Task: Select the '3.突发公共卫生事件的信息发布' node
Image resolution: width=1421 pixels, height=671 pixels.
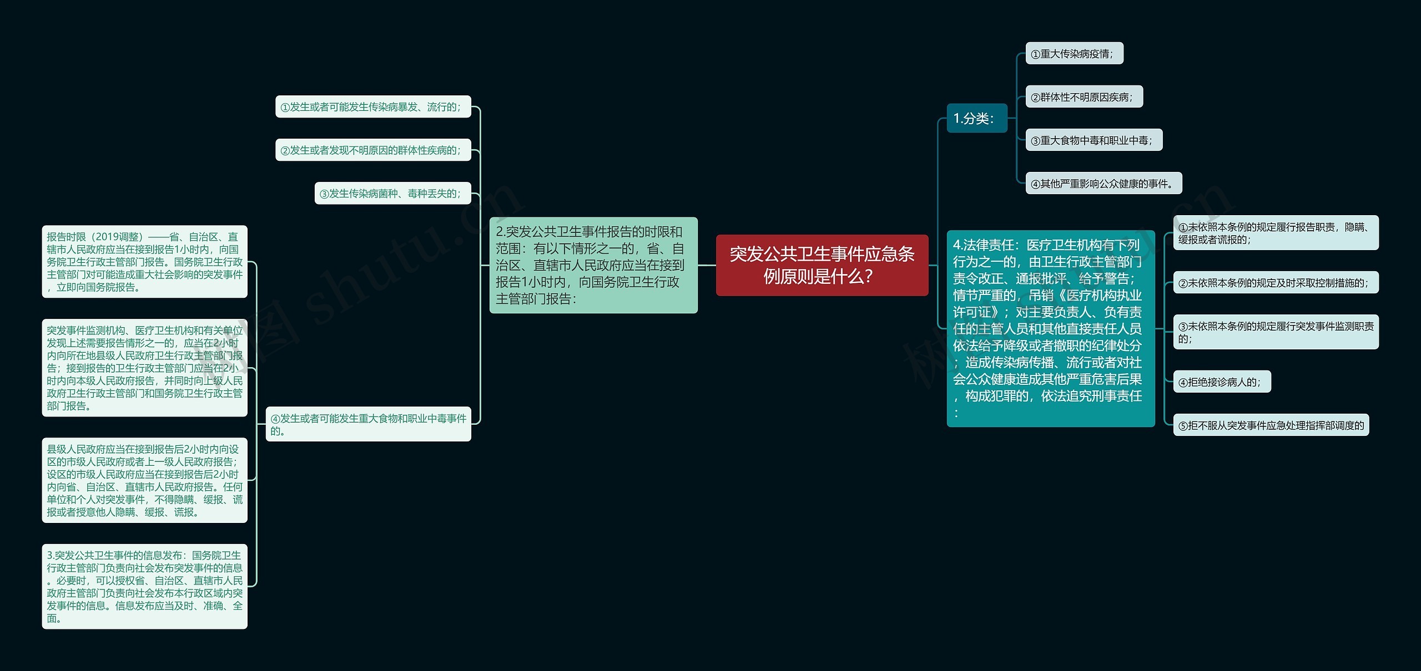Action: 144,586
